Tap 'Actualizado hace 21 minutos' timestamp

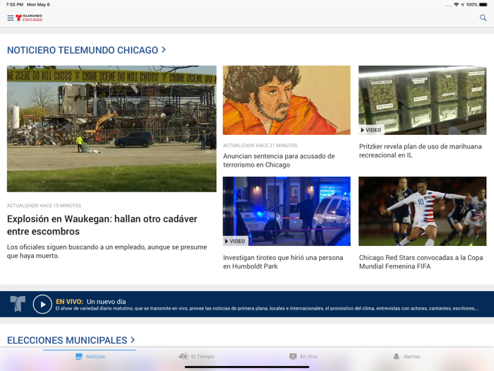[x=260, y=146]
